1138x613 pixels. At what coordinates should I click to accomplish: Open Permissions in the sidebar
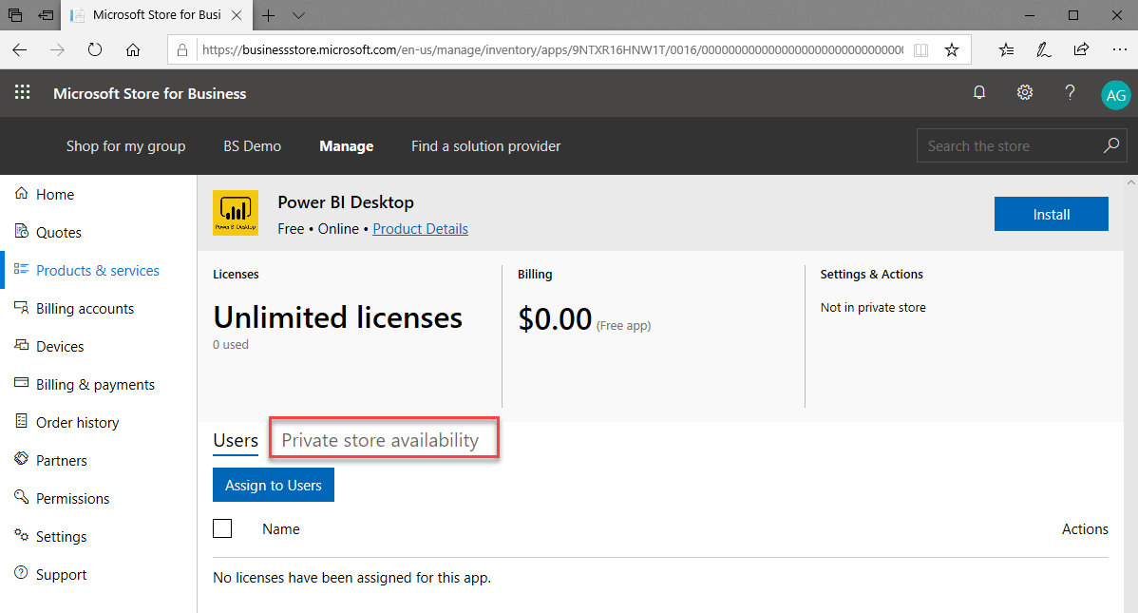click(x=72, y=498)
